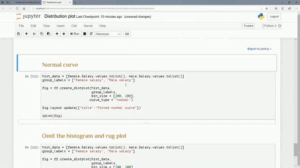Screen dimensions: 300x168
Task: Click the Jupyter logo
Action: coord(29,16)
